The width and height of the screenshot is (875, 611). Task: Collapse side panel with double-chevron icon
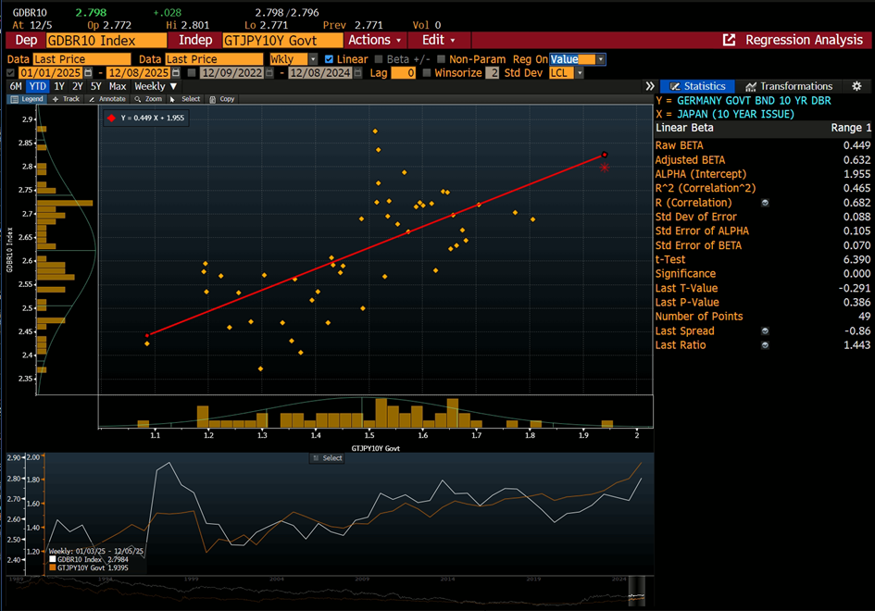pos(650,86)
